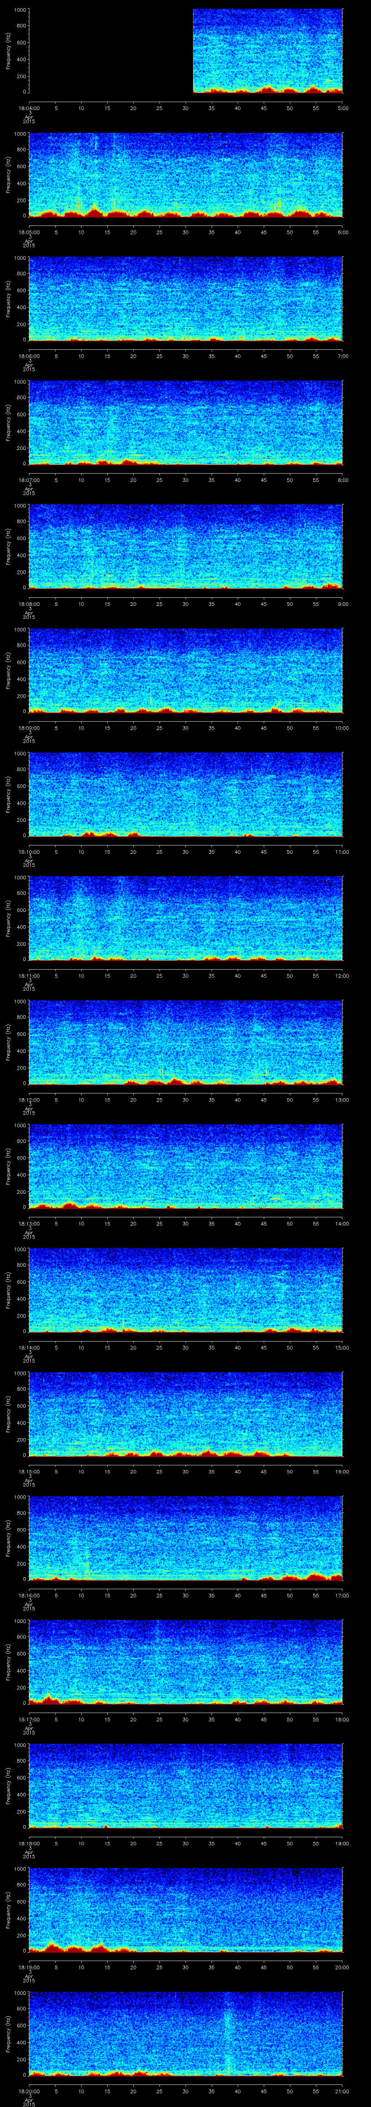
Task: Click the 18:16:00 start time label
Action: (x=29, y=1595)
